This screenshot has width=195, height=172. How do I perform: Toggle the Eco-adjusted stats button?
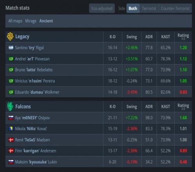point(102,9)
